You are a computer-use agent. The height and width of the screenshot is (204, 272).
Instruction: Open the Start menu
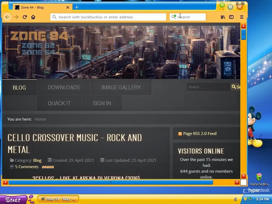click(13, 200)
